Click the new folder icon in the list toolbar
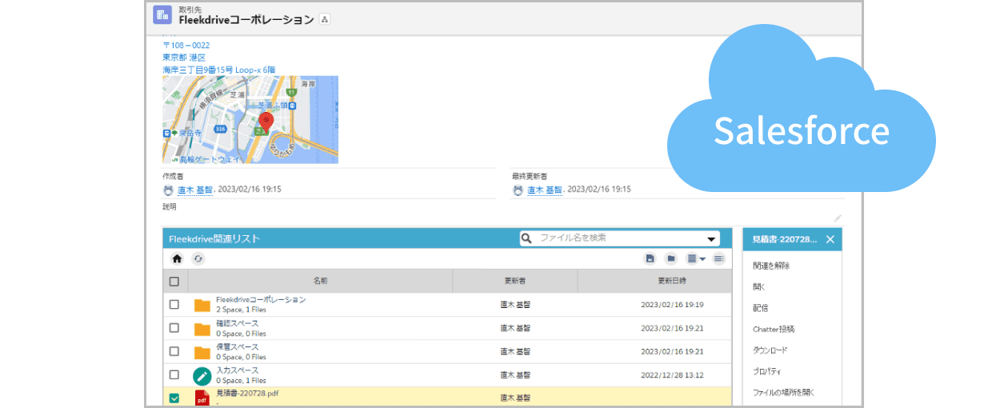 point(671,259)
